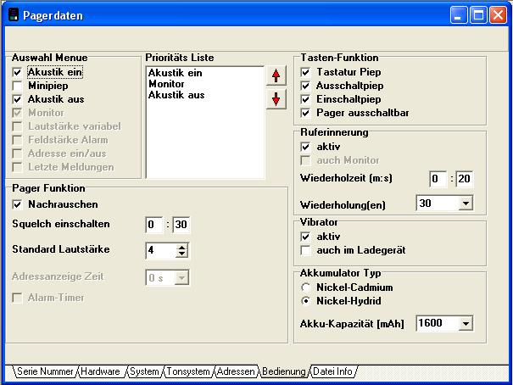Click the Squelch einschalten seconds field
This screenshot has width=513, height=385.
[x=181, y=225]
